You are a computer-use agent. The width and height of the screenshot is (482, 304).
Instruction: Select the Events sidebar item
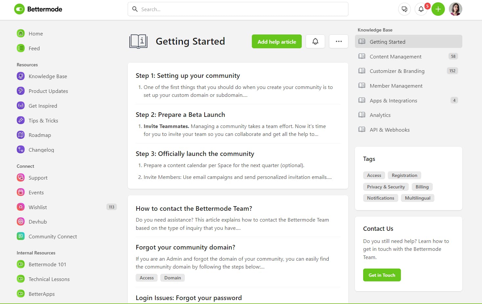pos(36,193)
